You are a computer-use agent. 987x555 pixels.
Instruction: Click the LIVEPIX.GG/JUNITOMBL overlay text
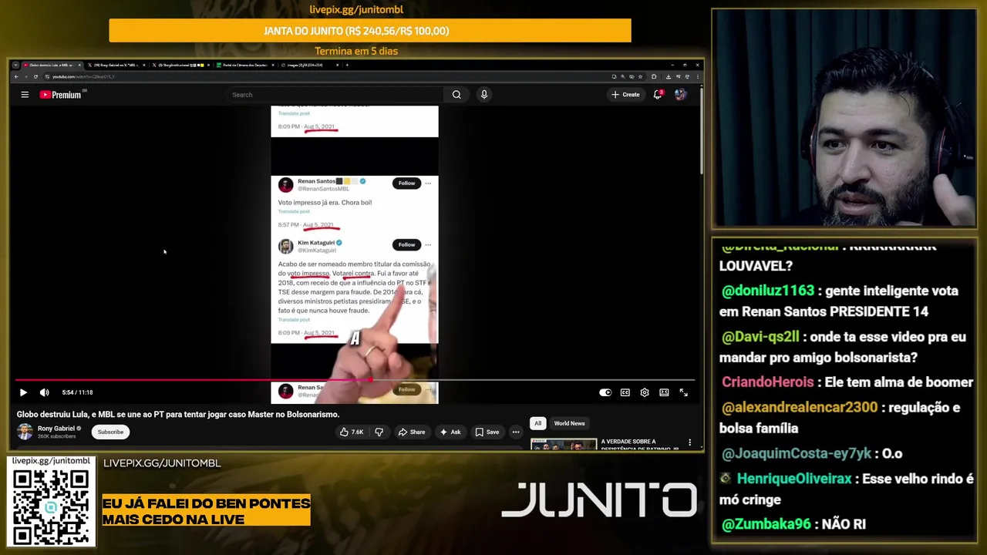(162, 463)
